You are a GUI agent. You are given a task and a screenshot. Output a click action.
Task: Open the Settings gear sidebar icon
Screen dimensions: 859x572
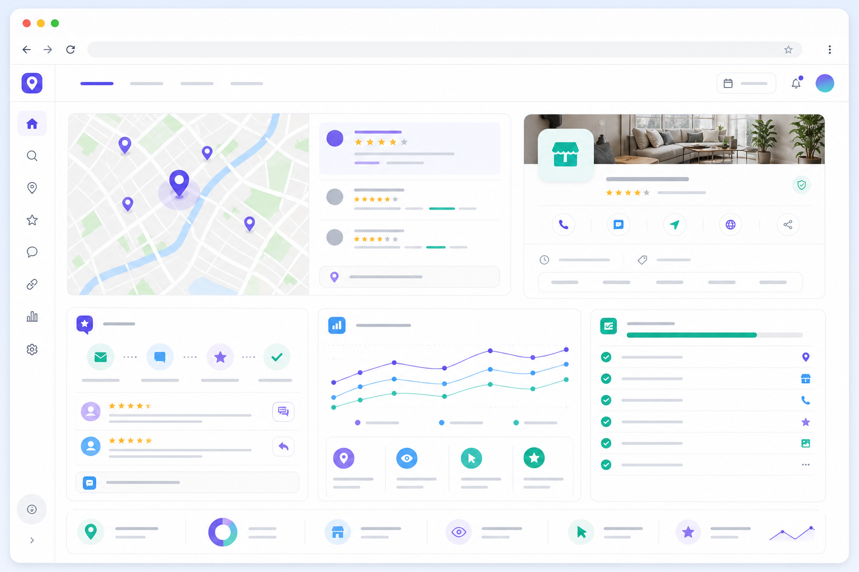tap(32, 349)
